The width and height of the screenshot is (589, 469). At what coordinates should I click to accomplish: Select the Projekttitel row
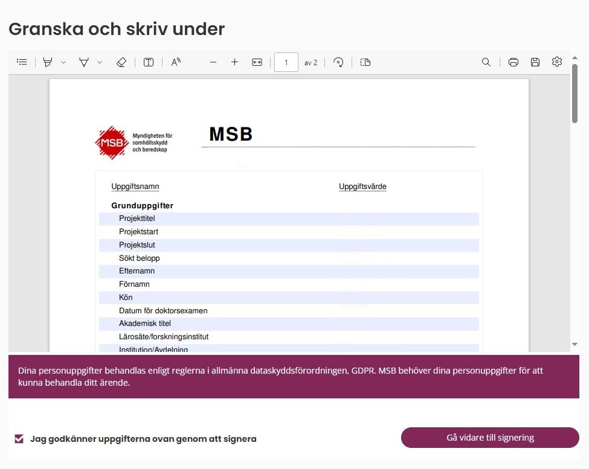[x=289, y=219]
